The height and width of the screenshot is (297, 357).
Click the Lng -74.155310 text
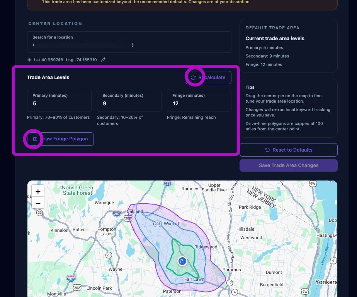[81, 60]
